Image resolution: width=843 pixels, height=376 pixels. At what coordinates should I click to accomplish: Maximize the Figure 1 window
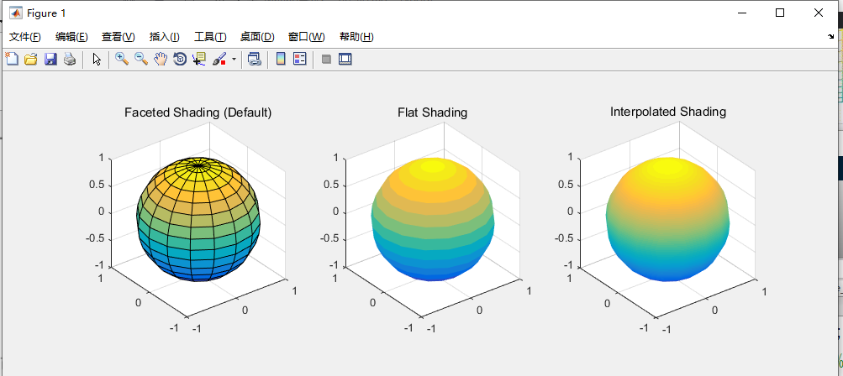(x=780, y=13)
